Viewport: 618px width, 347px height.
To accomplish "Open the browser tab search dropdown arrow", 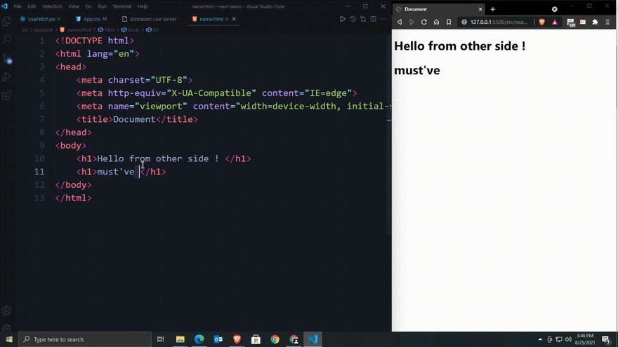I will click(555, 9).
